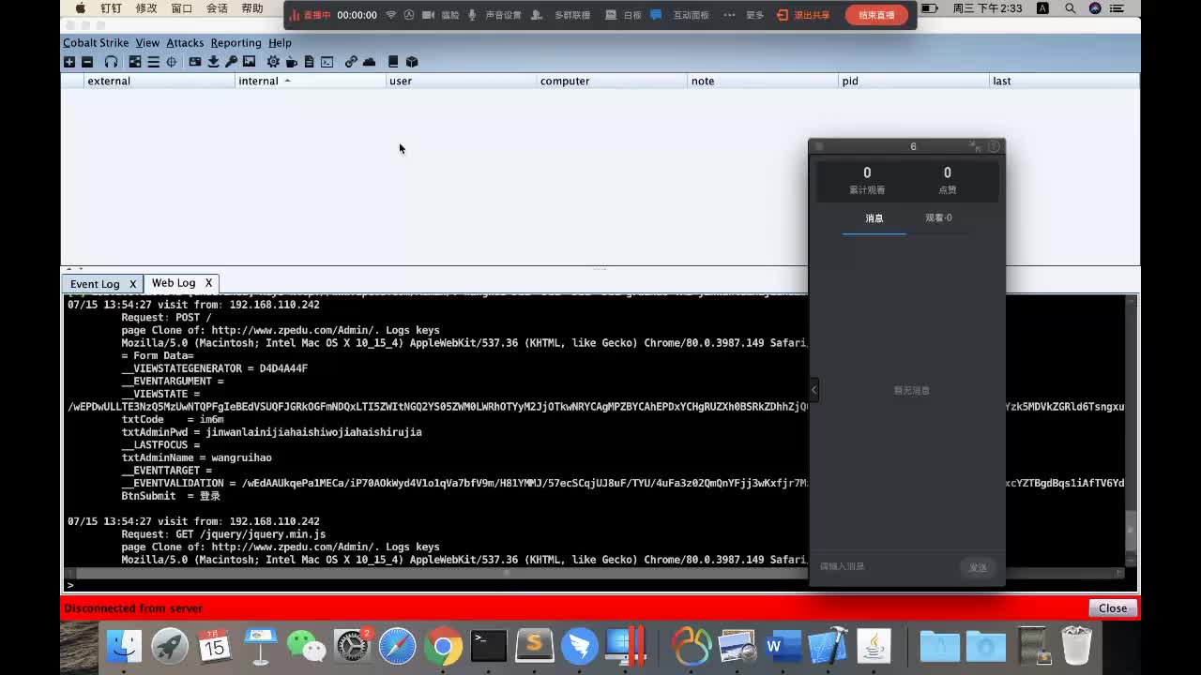The image size is (1201, 675).
Task: Select the Web Log tab
Action: [x=174, y=283]
